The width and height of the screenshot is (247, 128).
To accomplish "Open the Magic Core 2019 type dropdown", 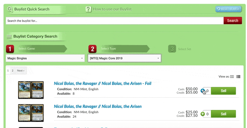I will [x=124, y=58].
